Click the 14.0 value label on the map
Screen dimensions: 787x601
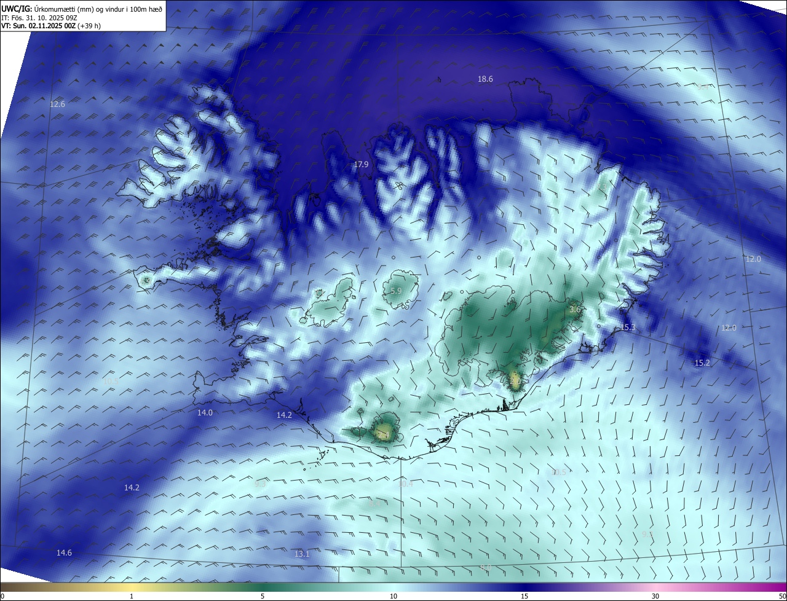(205, 413)
